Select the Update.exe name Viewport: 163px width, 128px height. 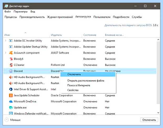tap(20, 108)
